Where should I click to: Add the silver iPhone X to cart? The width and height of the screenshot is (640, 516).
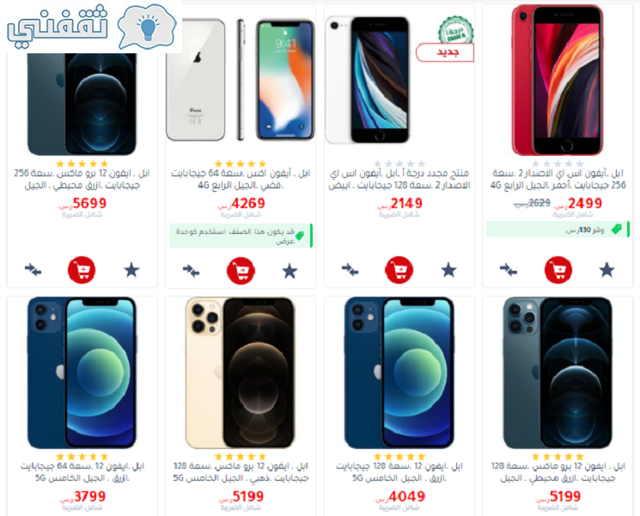[241, 270]
